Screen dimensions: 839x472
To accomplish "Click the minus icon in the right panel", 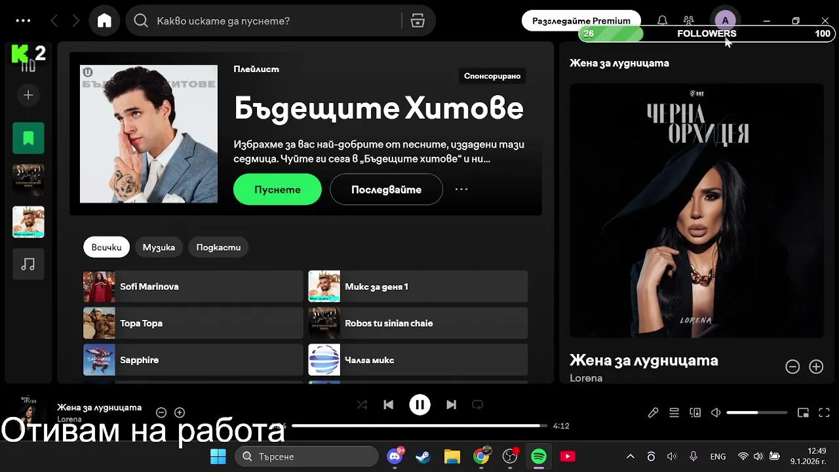I will click(792, 367).
